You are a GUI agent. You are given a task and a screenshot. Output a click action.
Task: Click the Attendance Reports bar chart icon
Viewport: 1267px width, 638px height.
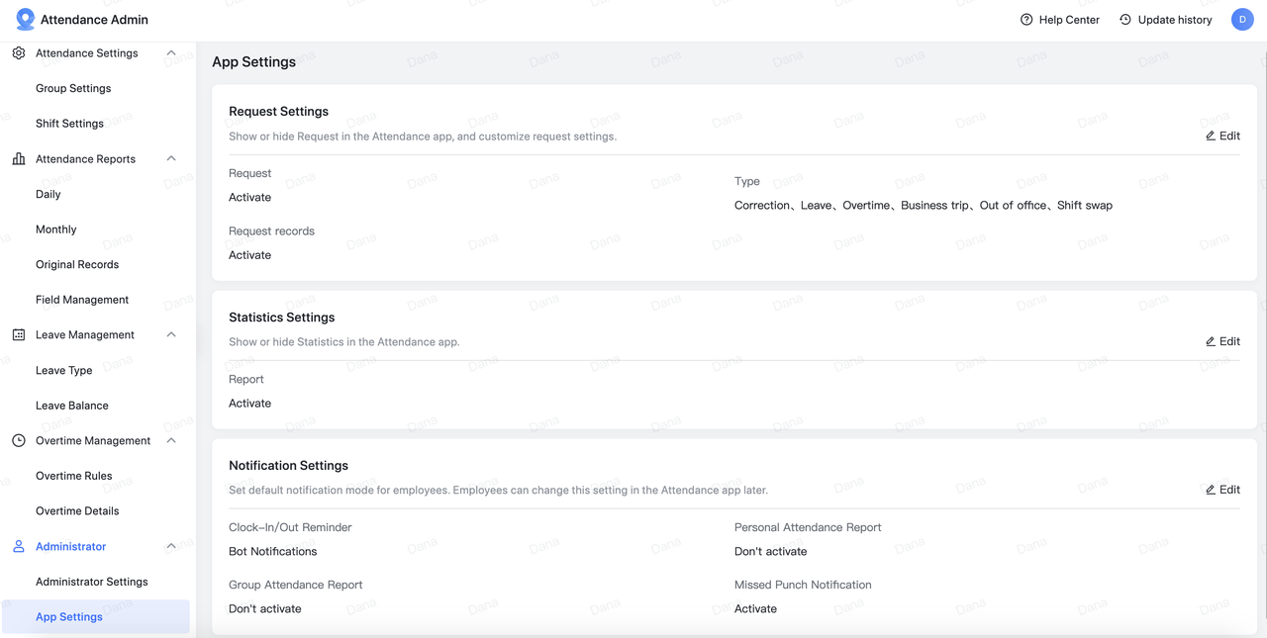(19, 159)
